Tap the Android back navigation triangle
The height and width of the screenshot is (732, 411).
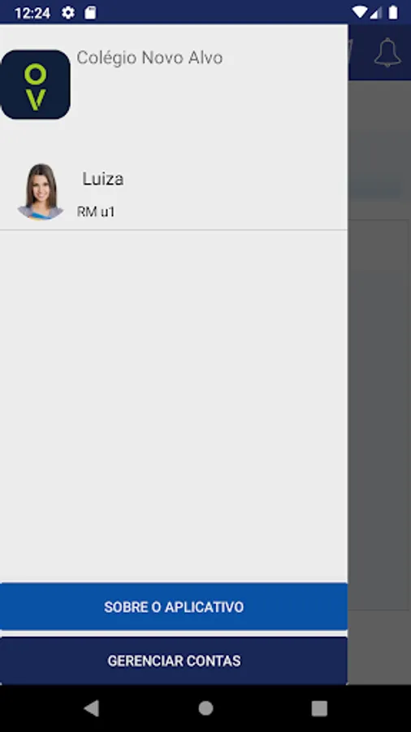91,708
